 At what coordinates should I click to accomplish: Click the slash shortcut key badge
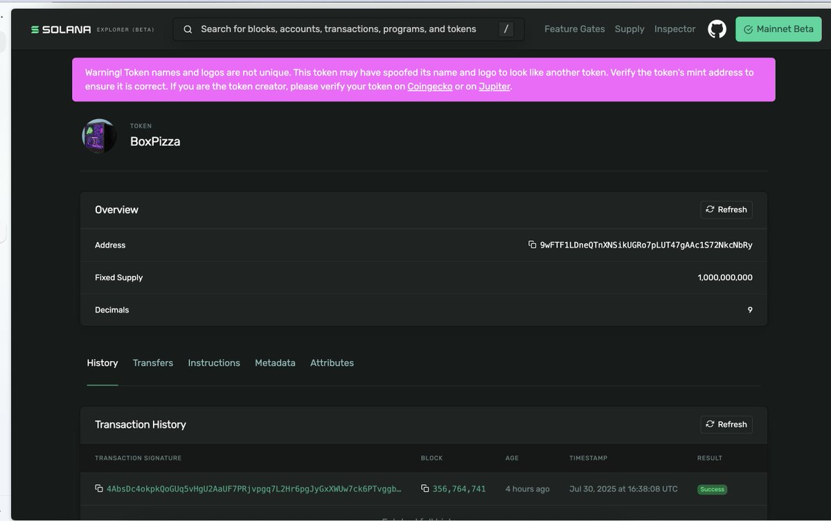tap(506, 29)
